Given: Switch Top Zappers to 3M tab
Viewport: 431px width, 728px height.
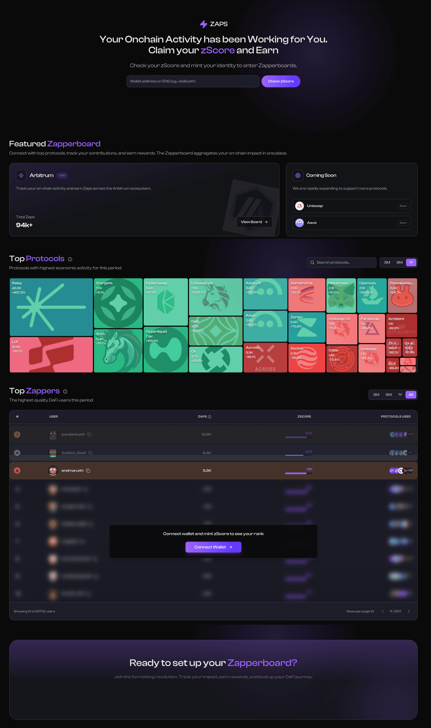Looking at the screenshot, I should (376, 395).
